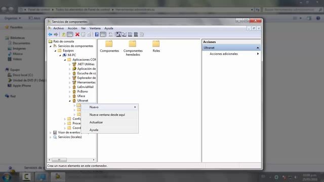Switch to Large Icons view in toolbar
The image size is (324, 182).
(118, 34)
